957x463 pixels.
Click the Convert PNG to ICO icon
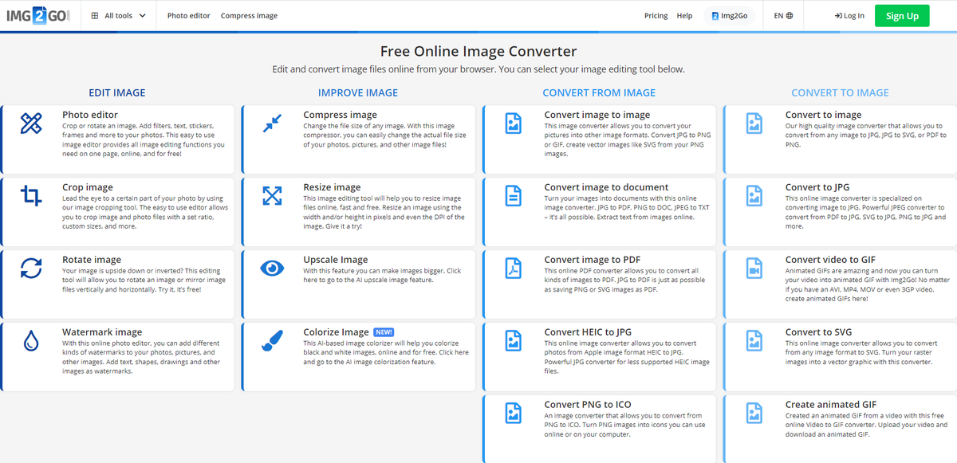point(513,414)
